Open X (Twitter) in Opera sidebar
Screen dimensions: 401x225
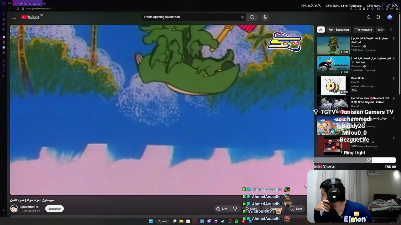(x=4, y=42)
